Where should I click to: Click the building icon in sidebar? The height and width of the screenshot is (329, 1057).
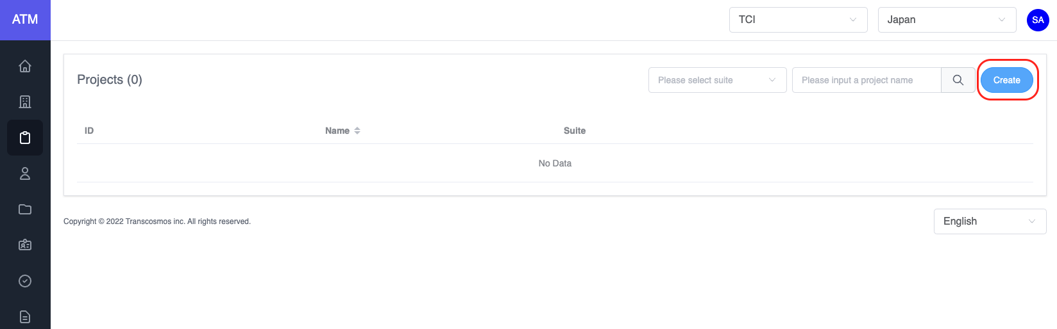point(25,102)
